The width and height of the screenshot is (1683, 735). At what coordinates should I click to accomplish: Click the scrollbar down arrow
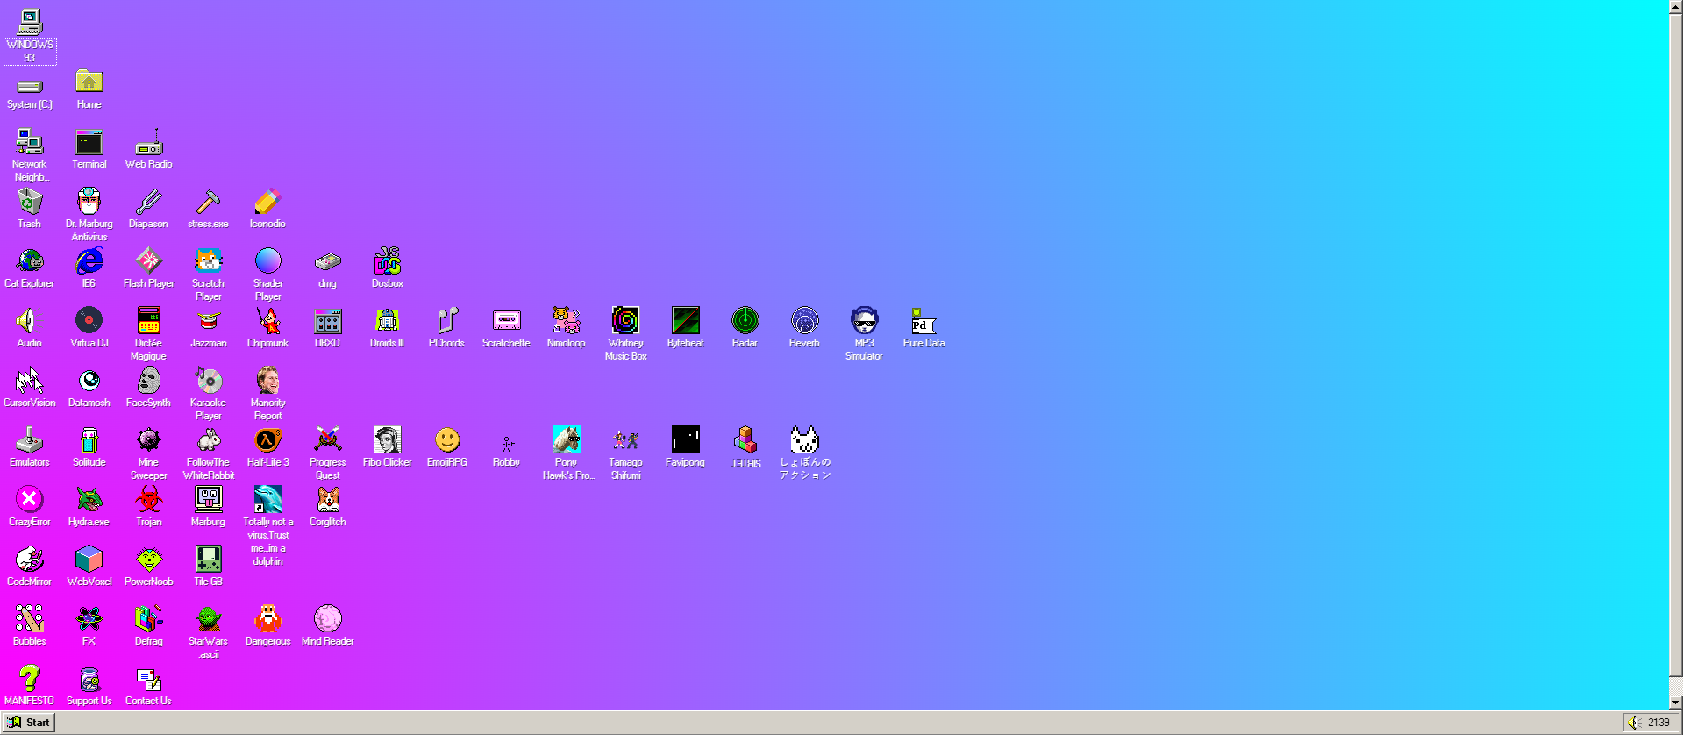[x=1676, y=703]
